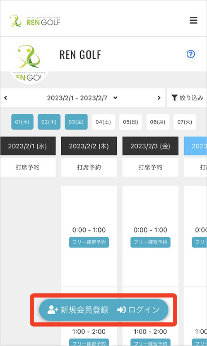Click 新規会員登録 user-plus icon
Viewport: 207px width, 346px height.
[53, 310]
